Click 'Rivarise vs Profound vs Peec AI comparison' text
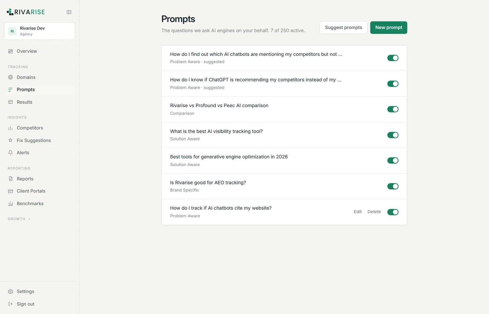 (219, 106)
